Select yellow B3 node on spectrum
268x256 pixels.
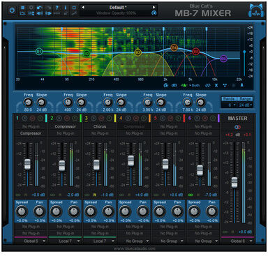tap(137, 52)
